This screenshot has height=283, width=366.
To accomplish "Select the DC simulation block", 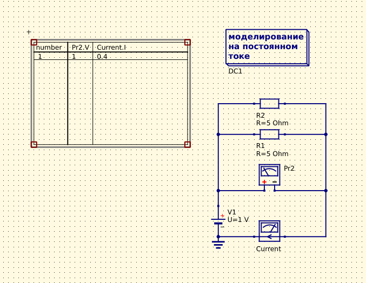I will coord(267,48).
